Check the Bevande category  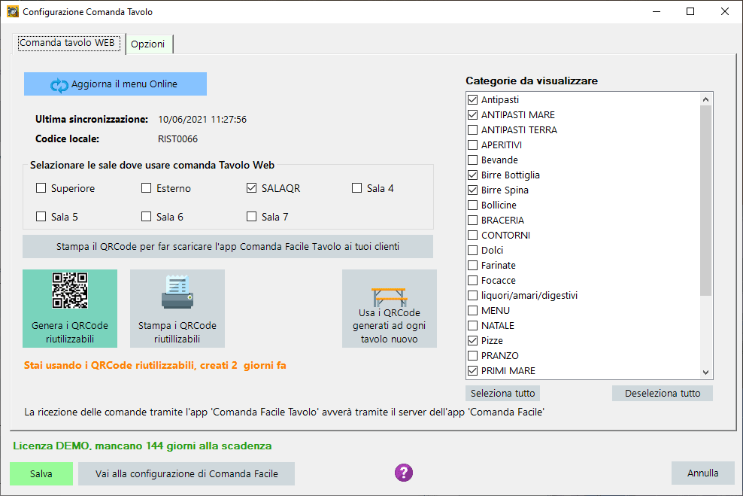472,160
